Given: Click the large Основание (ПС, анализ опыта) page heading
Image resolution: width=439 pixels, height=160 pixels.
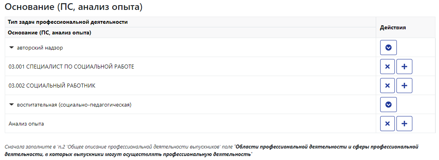Looking at the screenshot, I should pyautogui.click(x=74, y=7).
